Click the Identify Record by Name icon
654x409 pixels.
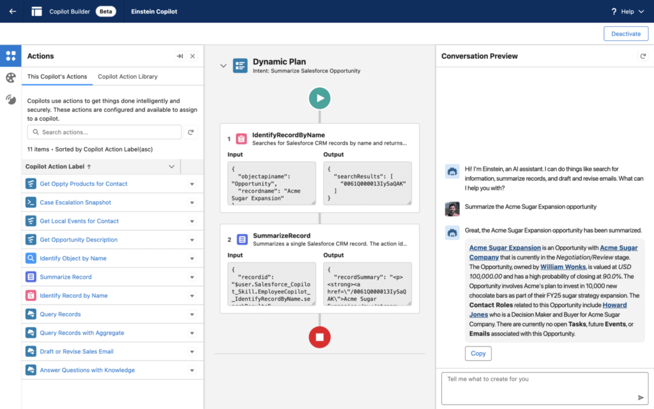pyautogui.click(x=31, y=295)
